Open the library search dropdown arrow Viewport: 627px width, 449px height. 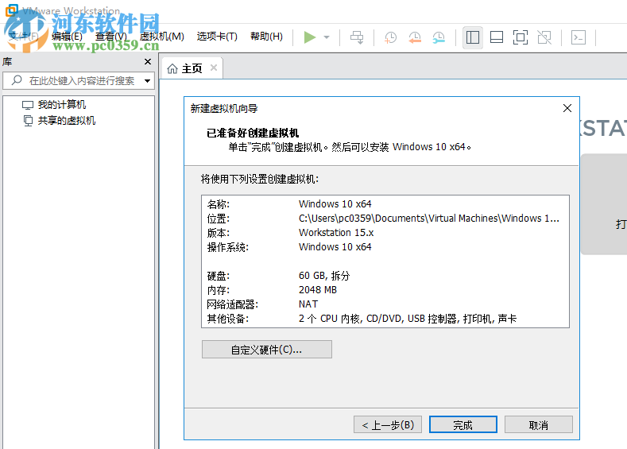coord(148,81)
